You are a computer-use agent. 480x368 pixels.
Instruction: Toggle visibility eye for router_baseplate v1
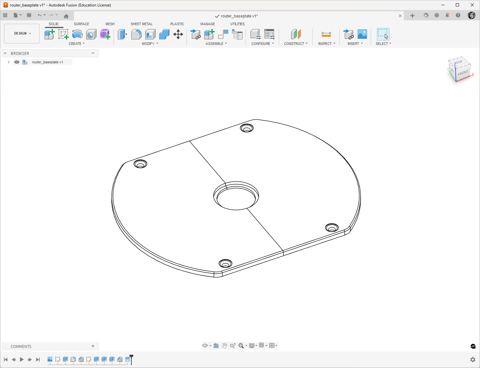pyautogui.click(x=17, y=62)
